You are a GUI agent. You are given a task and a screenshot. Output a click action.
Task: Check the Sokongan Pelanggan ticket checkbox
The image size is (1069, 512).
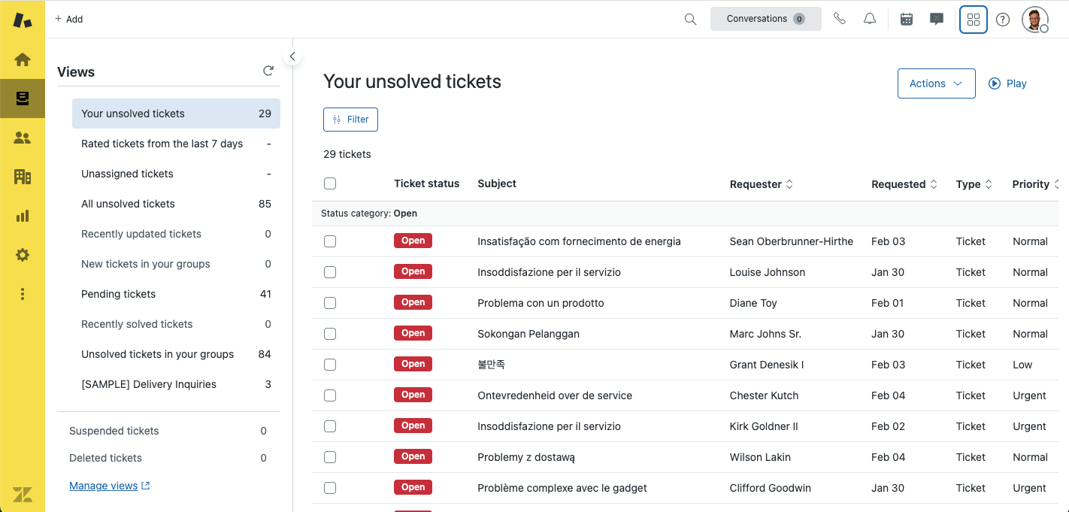330,334
